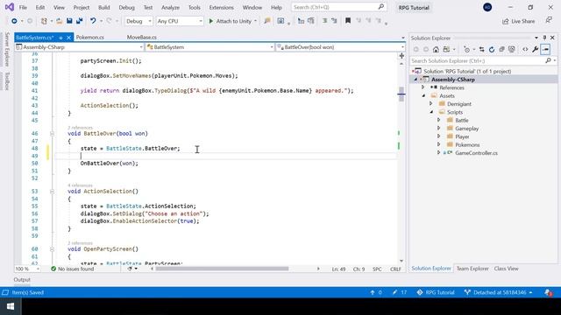
Task: Open the Any CPU platform dropdown
Action: [180, 21]
